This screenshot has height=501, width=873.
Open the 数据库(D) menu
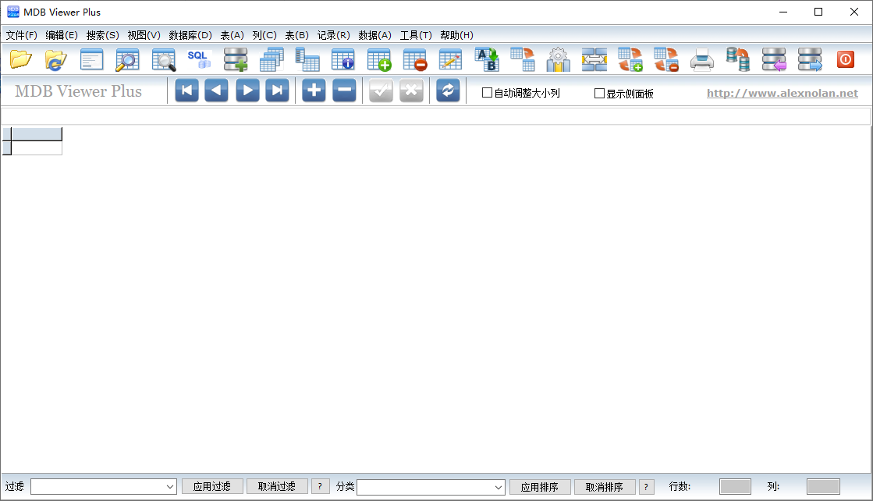pos(190,35)
